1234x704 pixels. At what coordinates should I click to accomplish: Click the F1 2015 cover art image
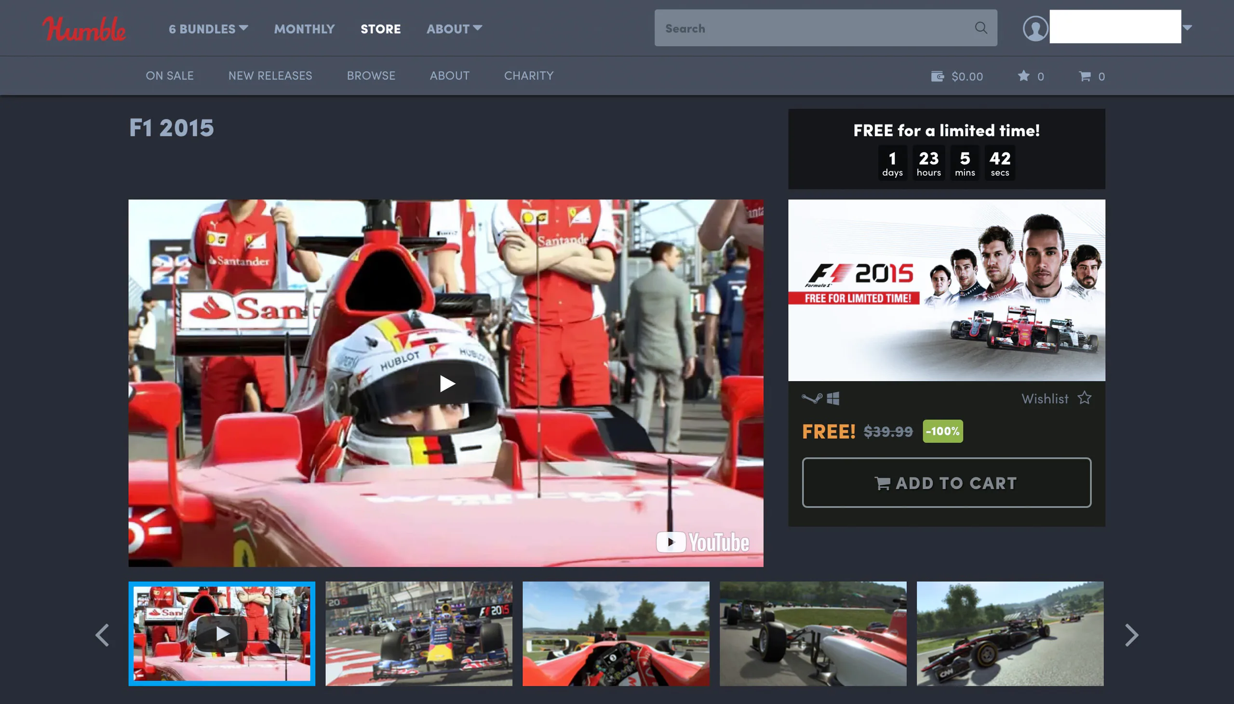(946, 290)
